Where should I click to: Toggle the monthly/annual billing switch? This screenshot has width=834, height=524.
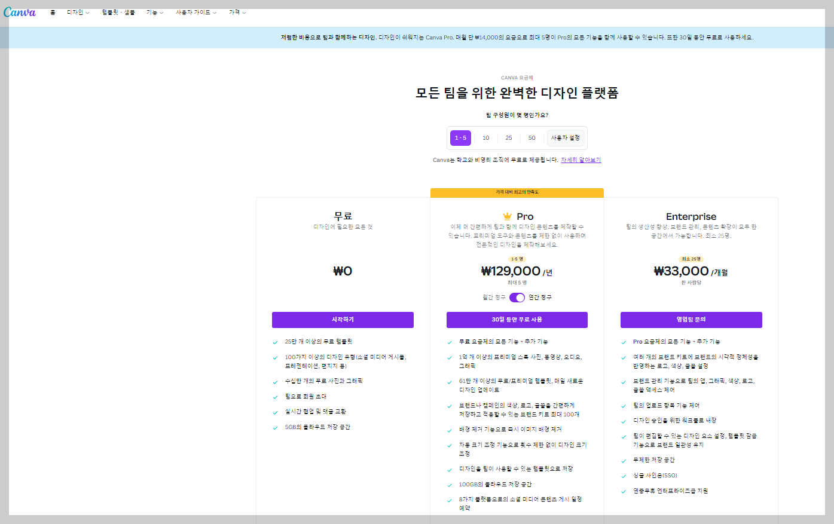pyautogui.click(x=517, y=298)
